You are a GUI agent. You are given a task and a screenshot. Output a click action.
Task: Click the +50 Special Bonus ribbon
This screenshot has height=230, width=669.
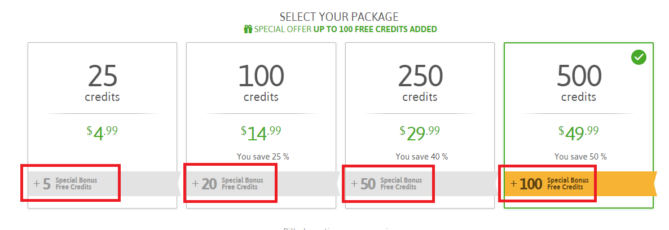(388, 183)
